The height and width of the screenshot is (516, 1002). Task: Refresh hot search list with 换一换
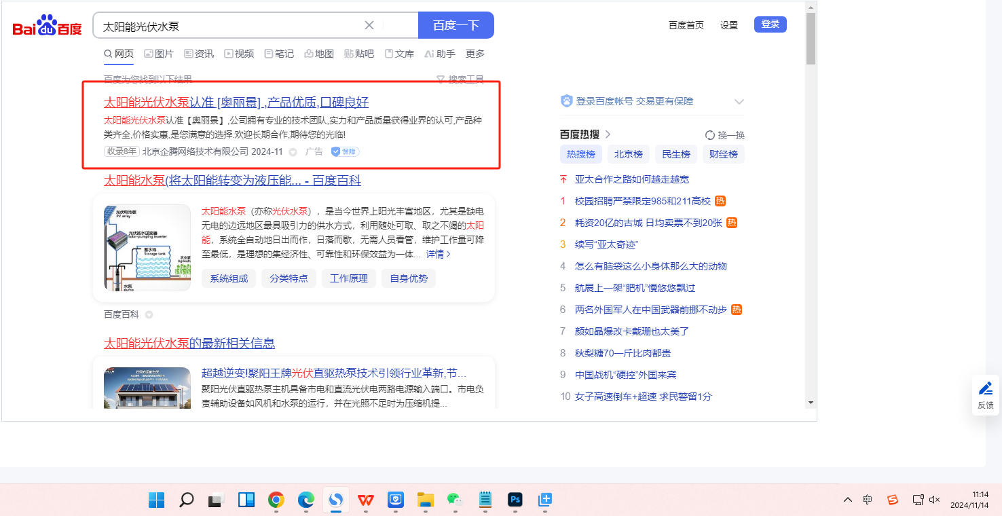pos(725,135)
